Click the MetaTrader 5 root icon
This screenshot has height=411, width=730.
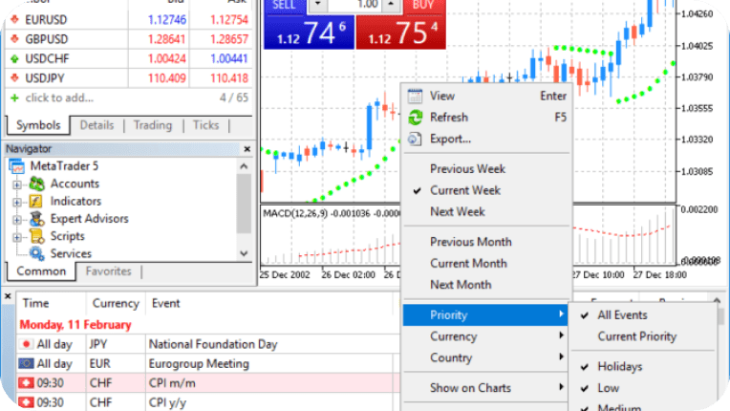[x=17, y=166]
